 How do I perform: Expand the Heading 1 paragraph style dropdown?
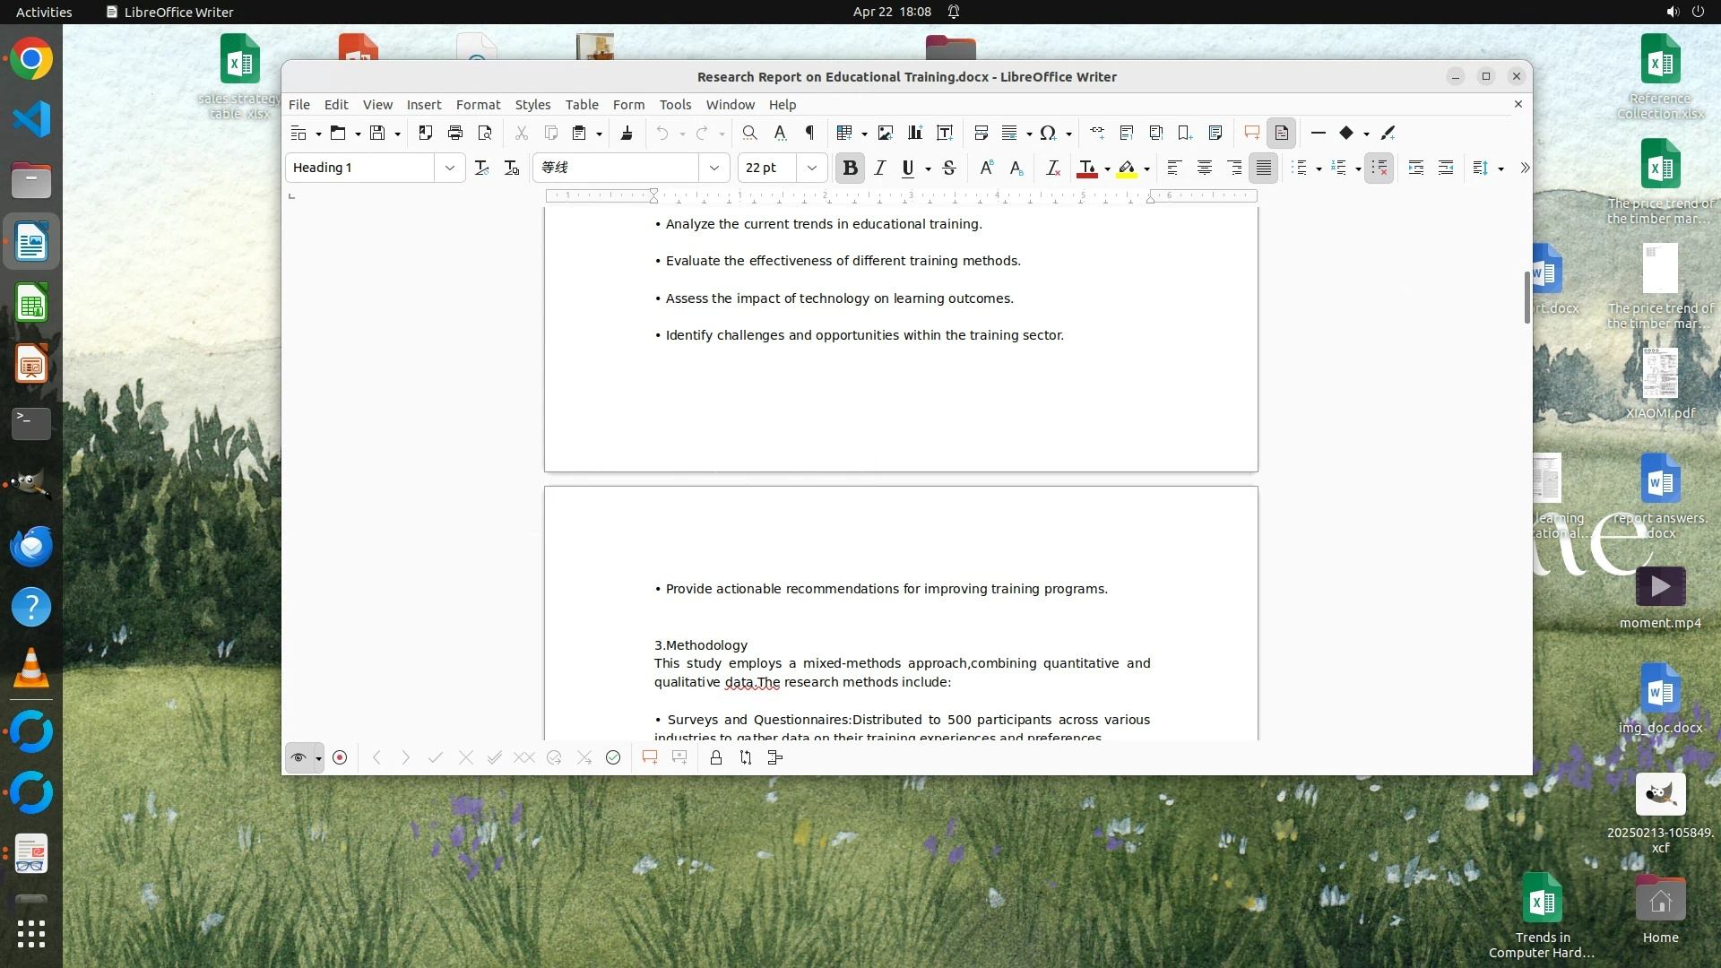(x=449, y=168)
